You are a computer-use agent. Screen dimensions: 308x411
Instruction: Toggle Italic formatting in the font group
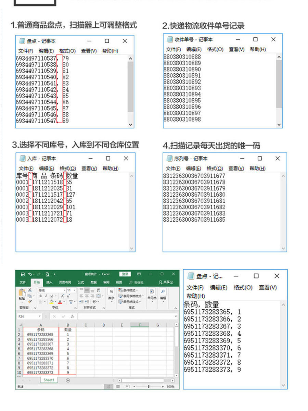[x=46, y=296]
